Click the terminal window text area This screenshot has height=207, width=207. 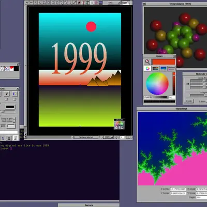60,171
